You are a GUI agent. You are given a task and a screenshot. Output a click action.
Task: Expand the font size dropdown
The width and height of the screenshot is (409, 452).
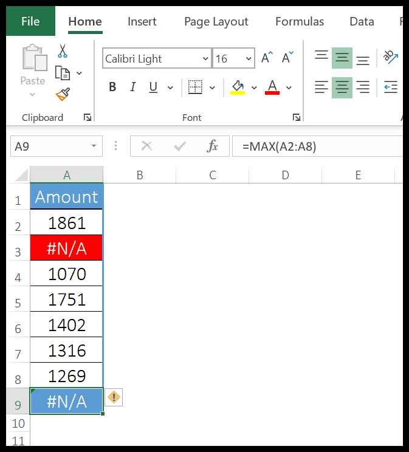[x=249, y=59]
